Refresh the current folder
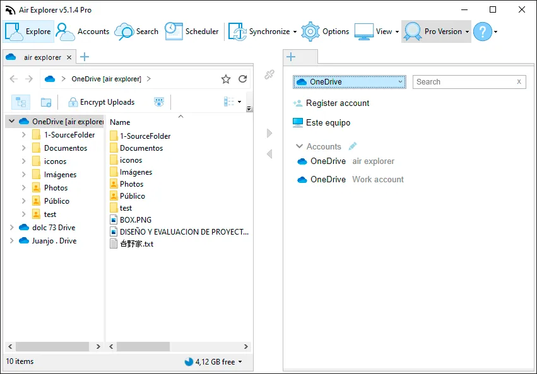537x374 pixels. [243, 79]
